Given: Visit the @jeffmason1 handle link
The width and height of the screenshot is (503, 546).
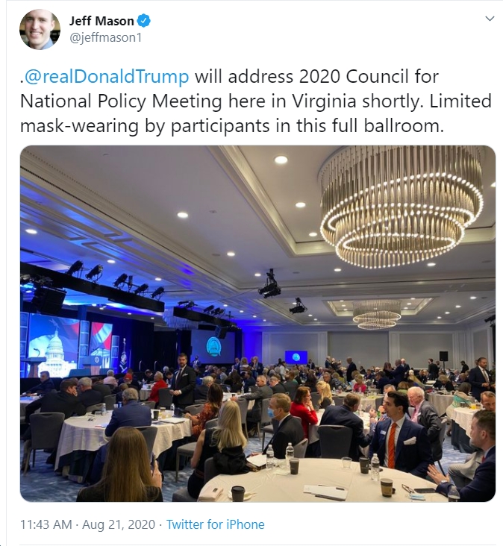Looking at the screenshot, I should coord(105,37).
